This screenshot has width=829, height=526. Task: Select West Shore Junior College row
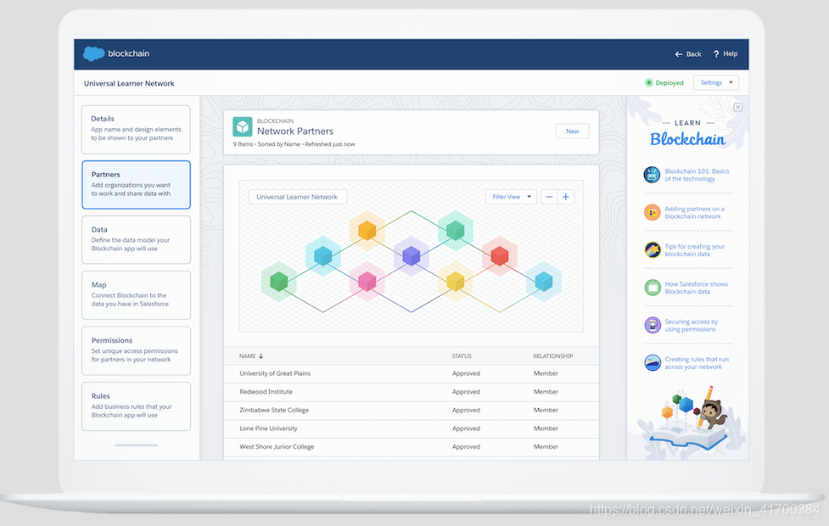[412, 447]
